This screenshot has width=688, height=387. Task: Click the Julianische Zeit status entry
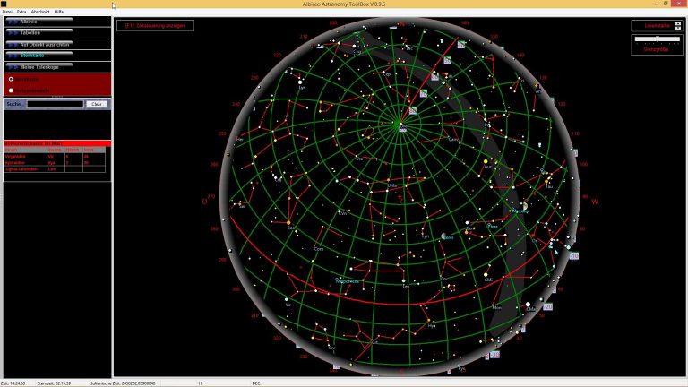[x=123, y=383]
